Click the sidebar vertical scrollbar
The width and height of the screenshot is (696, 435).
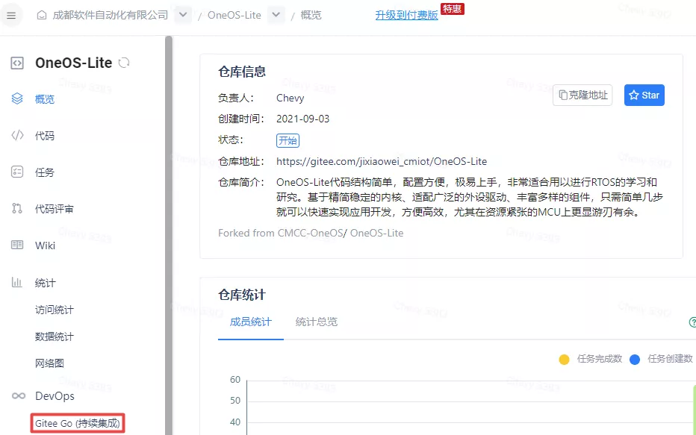click(169, 235)
